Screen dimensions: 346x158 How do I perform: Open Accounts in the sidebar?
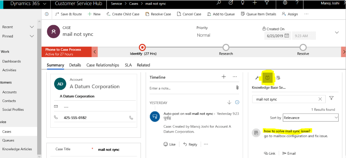click(x=9, y=92)
